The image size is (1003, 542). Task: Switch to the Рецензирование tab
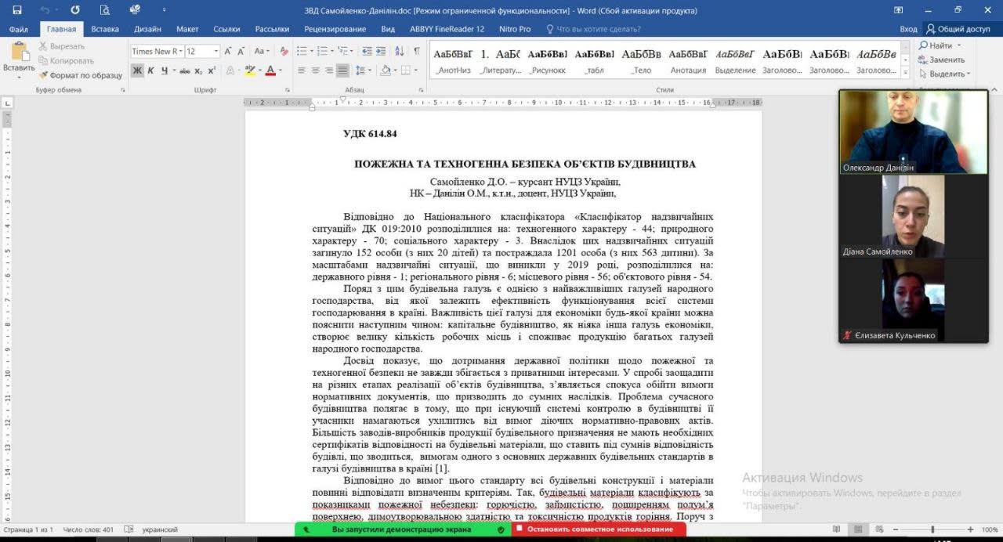click(335, 29)
